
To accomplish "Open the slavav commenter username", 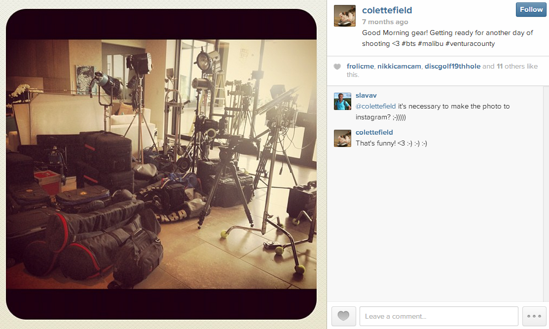I will [366, 95].
